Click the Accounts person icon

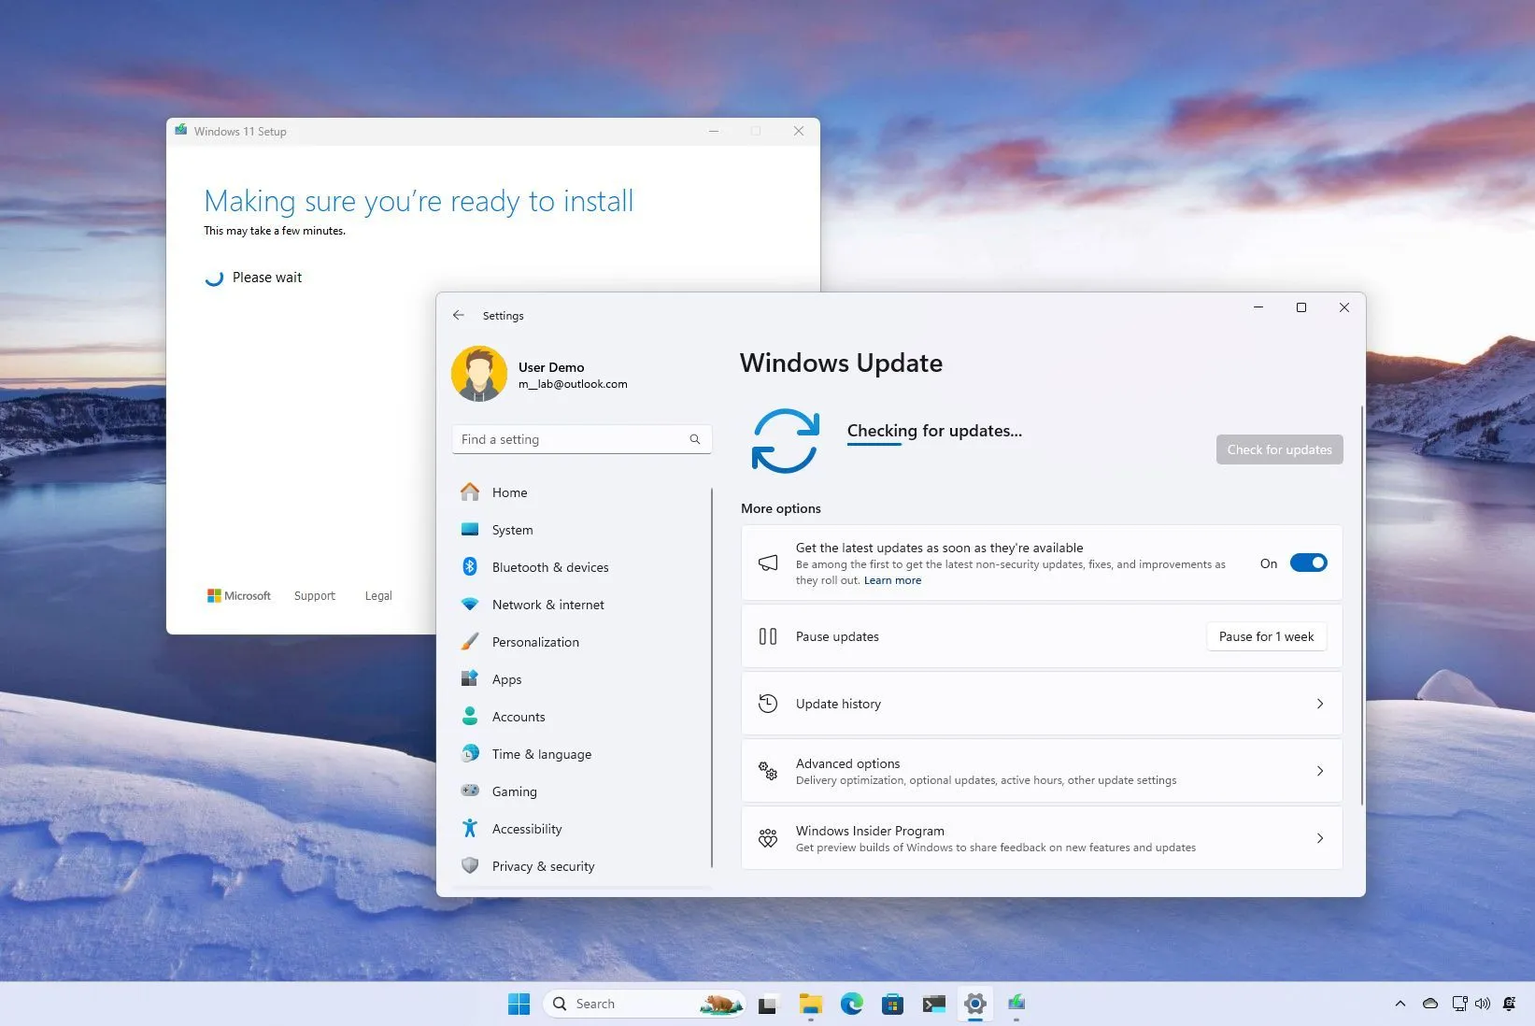(x=470, y=717)
